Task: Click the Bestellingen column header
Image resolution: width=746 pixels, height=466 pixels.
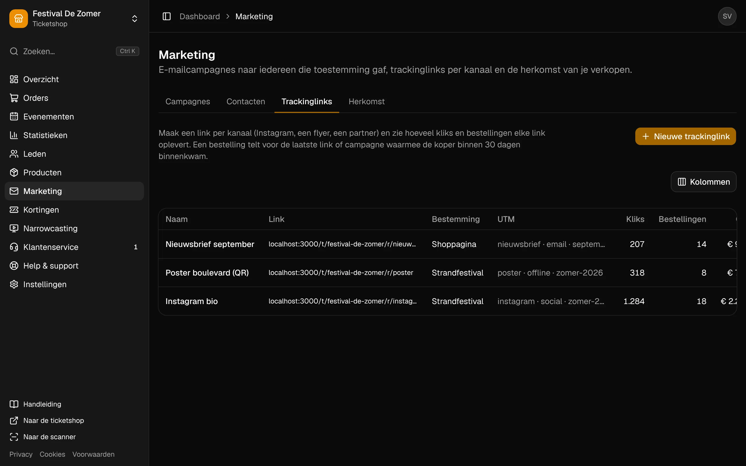Action: coord(682,219)
